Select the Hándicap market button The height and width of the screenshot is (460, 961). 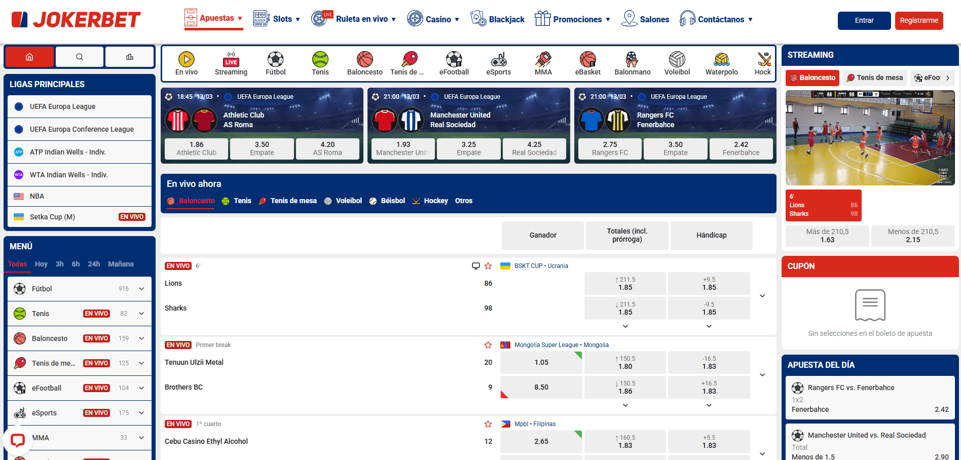pyautogui.click(x=711, y=235)
